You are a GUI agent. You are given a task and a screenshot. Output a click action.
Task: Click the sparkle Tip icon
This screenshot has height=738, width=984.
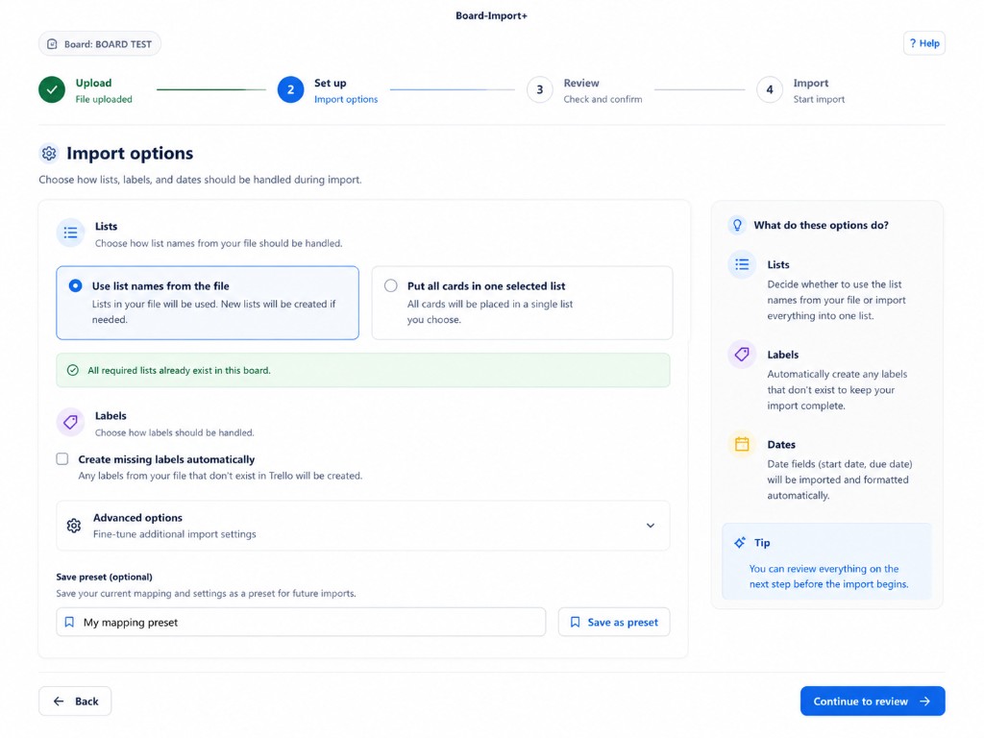point(740,543)
